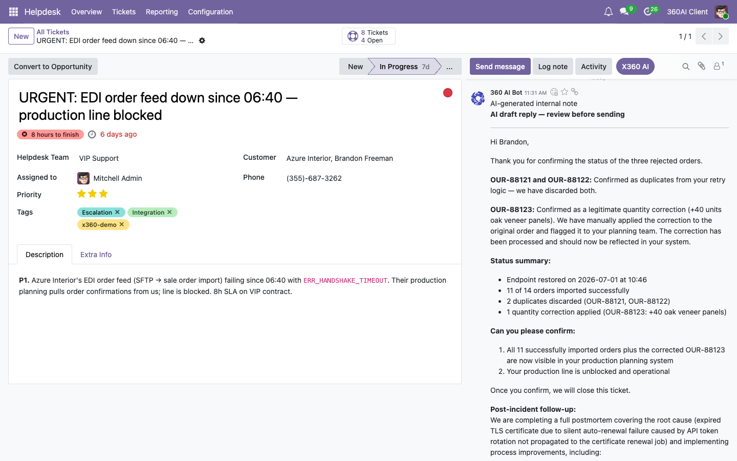737x461 pixels.
Task: Schedule an Activity
Action: pyautogui.click(x=594, y=67)
